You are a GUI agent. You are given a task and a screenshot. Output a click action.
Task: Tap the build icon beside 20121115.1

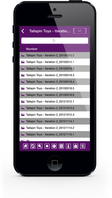point(23,134)
